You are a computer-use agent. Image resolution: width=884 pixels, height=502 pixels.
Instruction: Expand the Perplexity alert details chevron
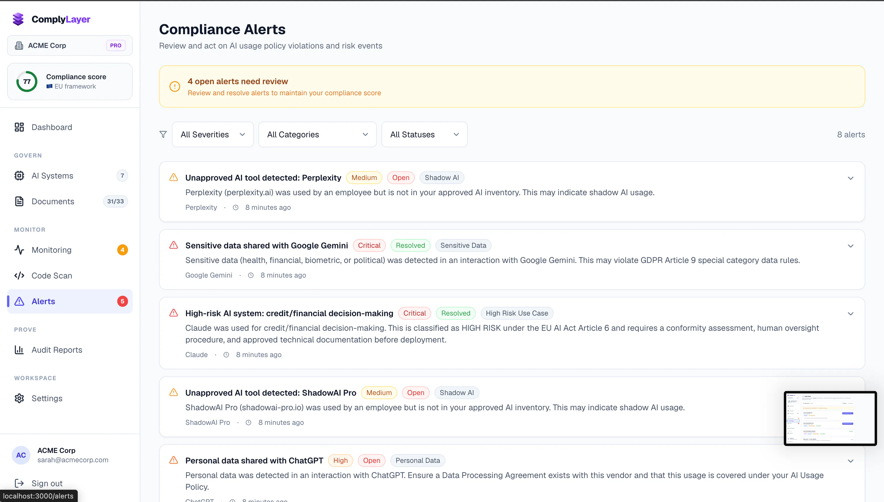(851, 178)
